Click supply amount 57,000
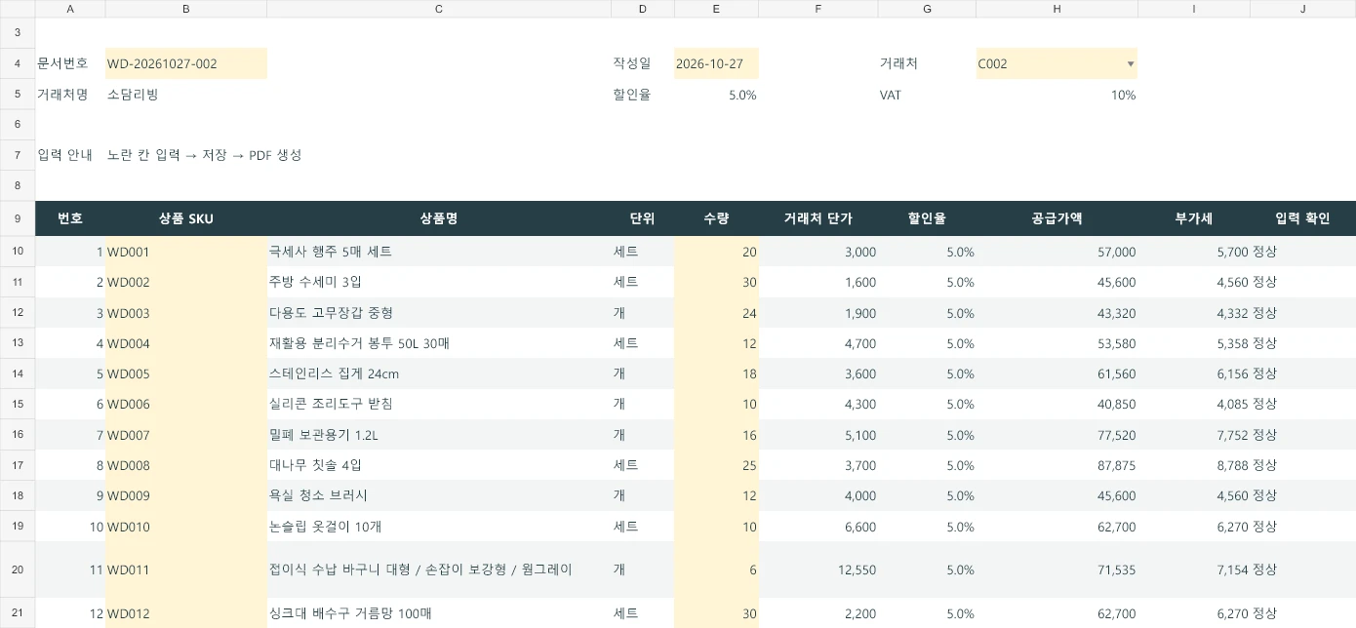Screen dimensions: 1356x628 pos(1116,252)
